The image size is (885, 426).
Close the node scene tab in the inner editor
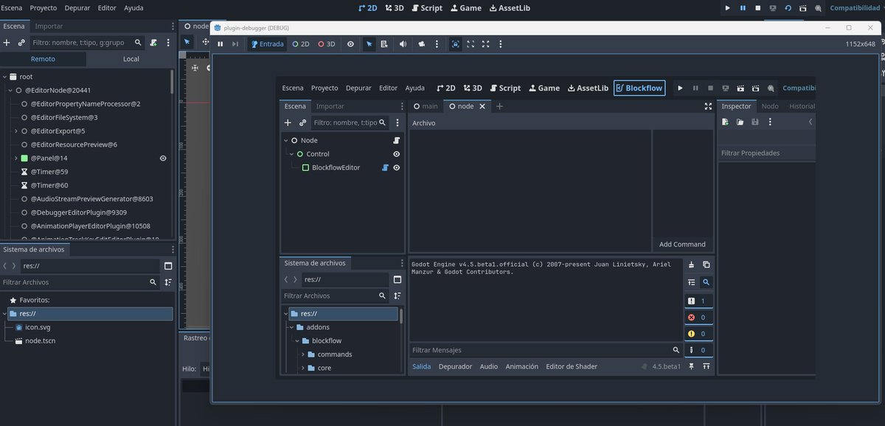(x=482, y=106)
